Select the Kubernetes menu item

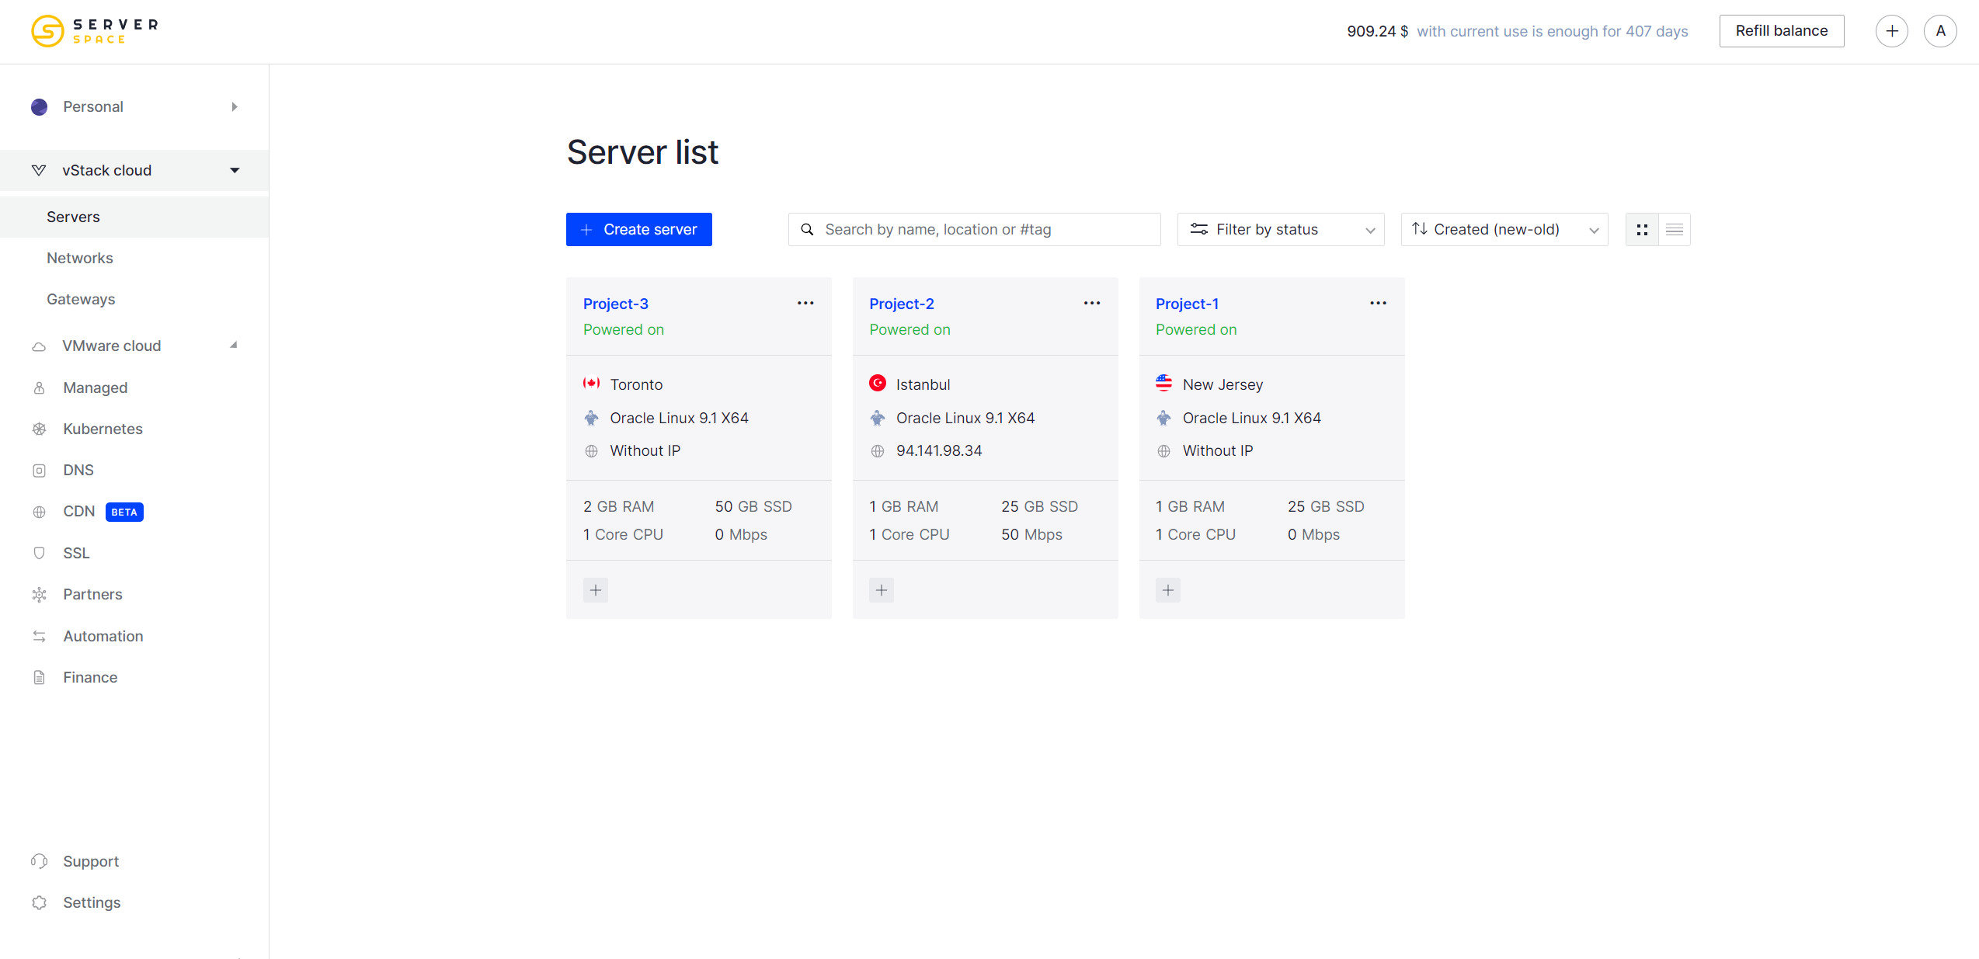(103, 428)
